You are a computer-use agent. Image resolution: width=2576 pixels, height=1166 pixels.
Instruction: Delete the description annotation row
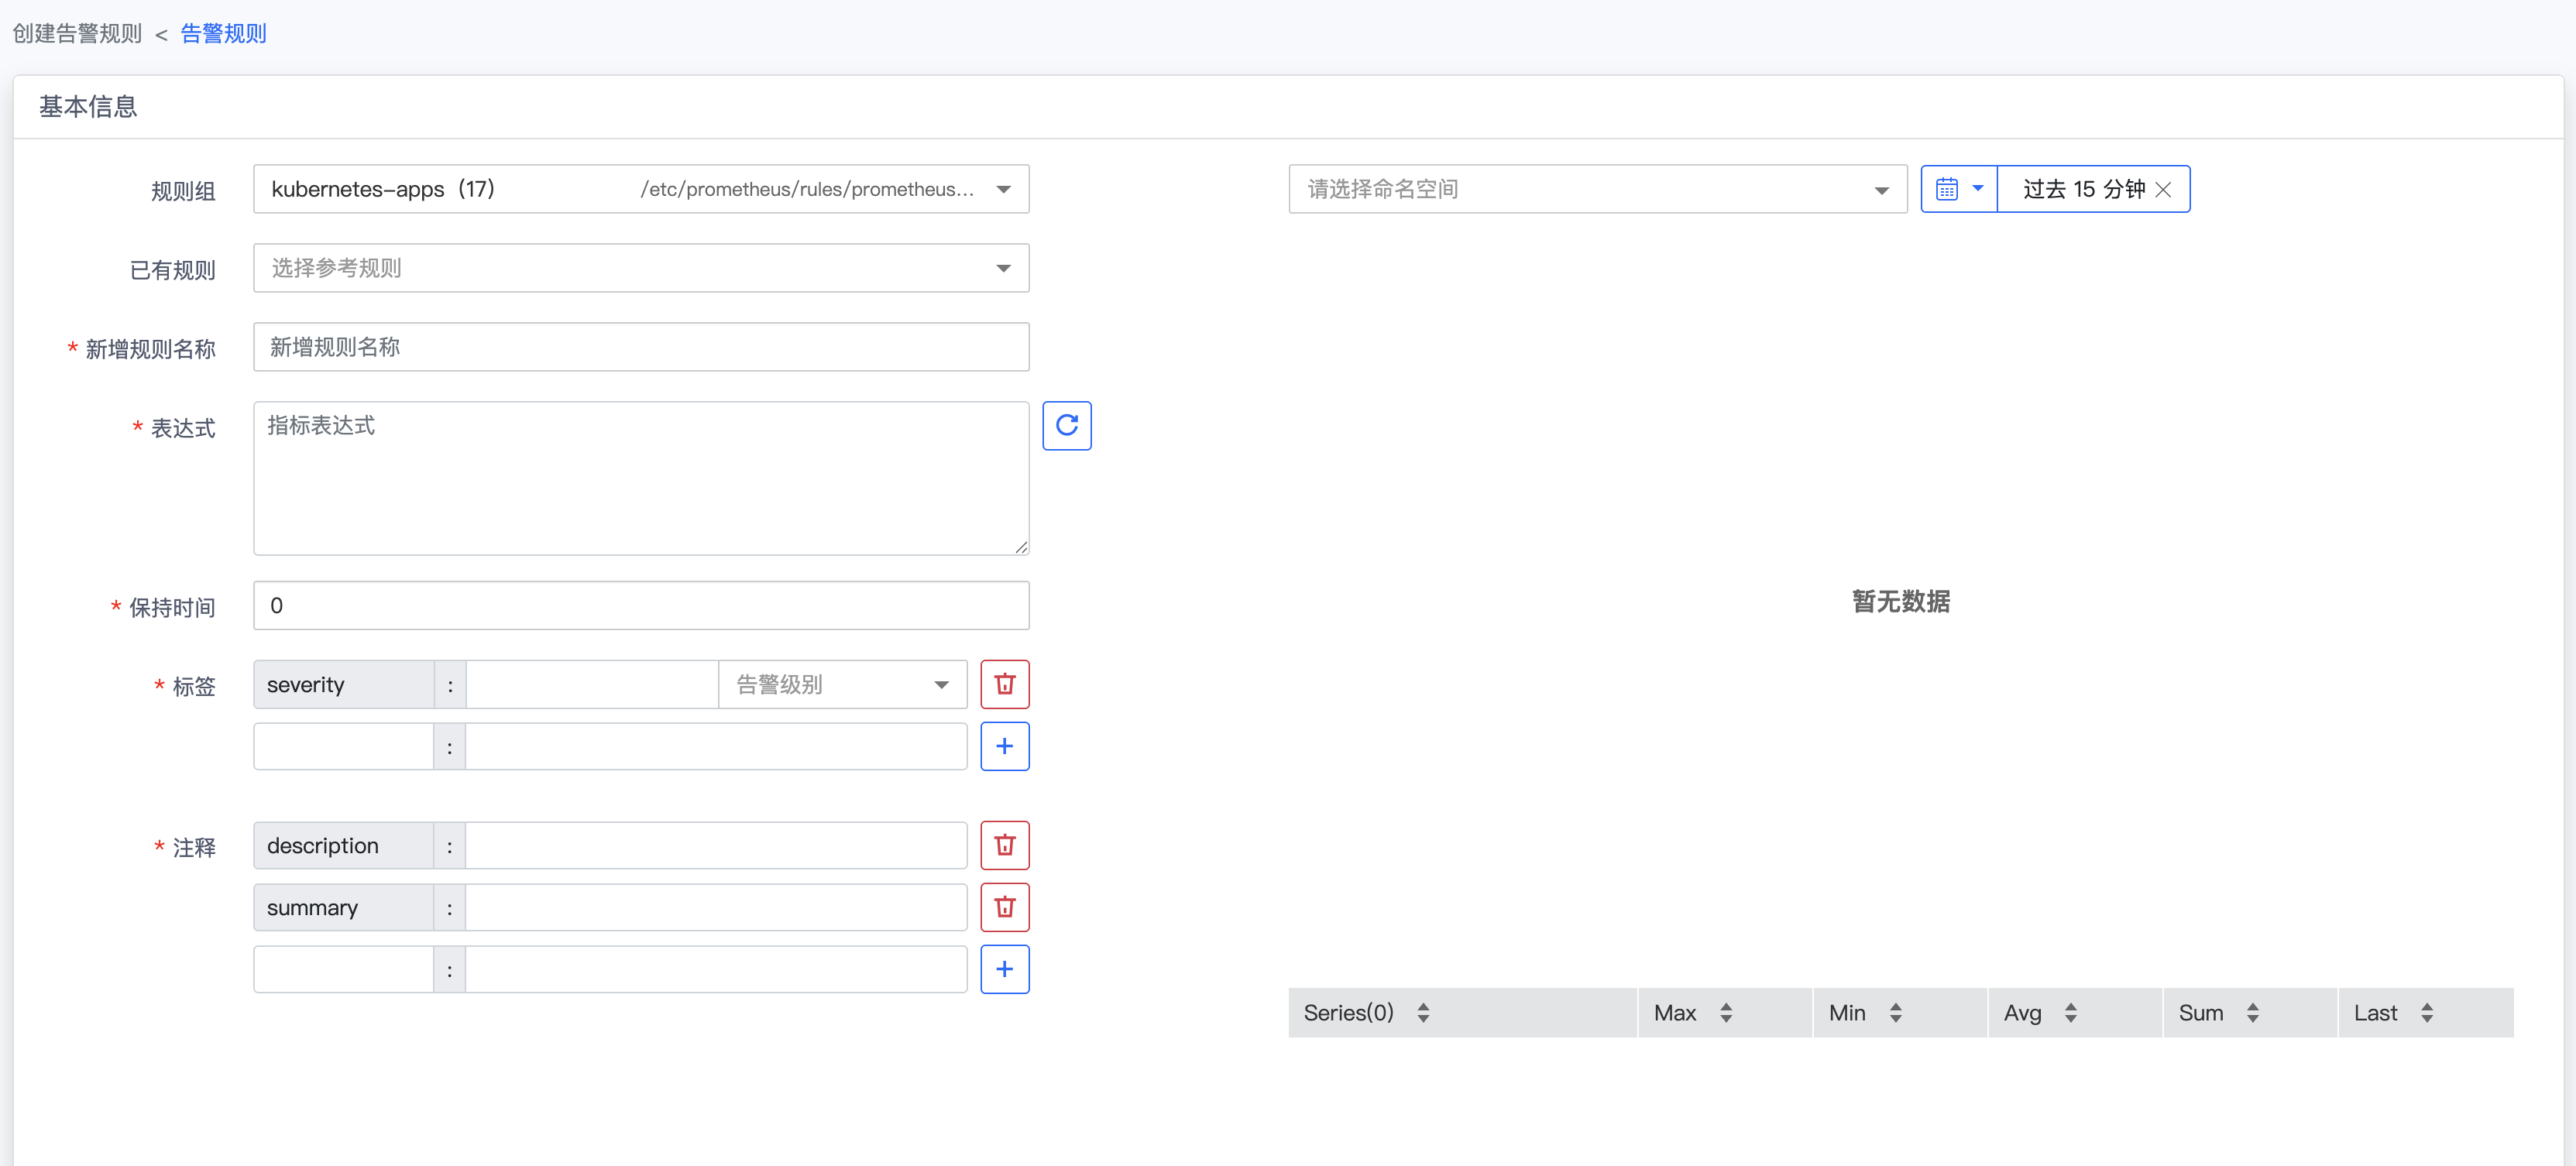click(1004, 845)
